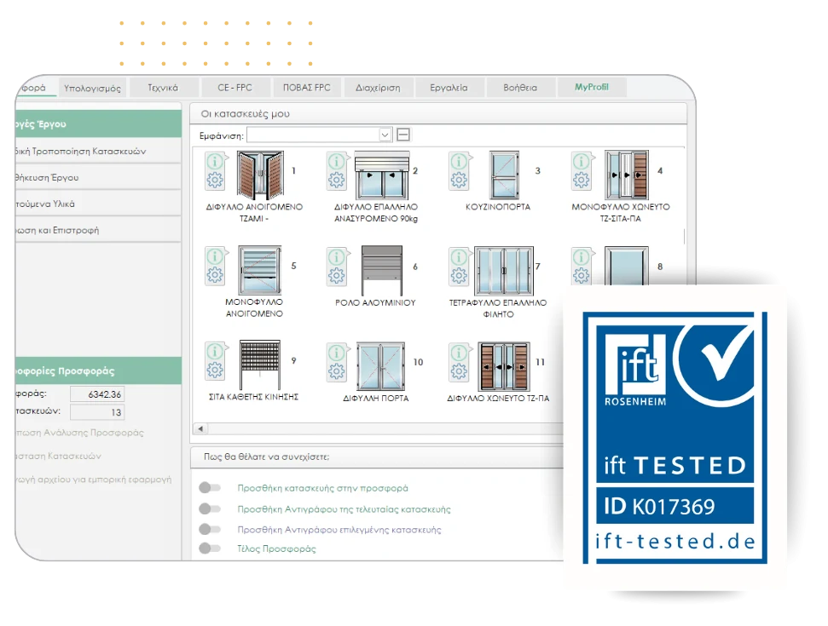The image size is (828, 626).
Task: Click the offer value field 6342.36
Action: (x=98, y=394)
